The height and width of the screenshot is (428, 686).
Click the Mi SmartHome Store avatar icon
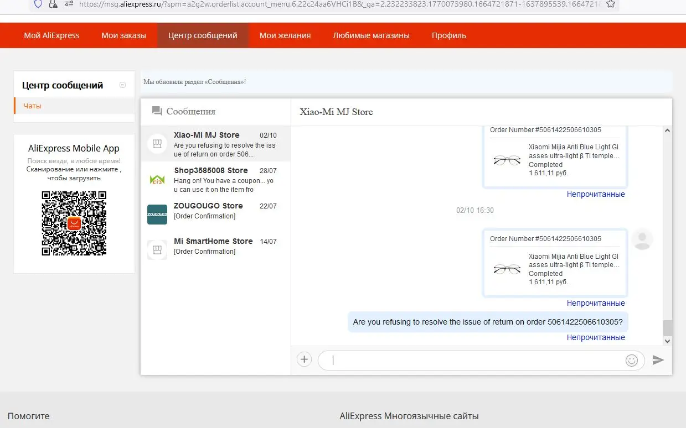coord(157,250)
